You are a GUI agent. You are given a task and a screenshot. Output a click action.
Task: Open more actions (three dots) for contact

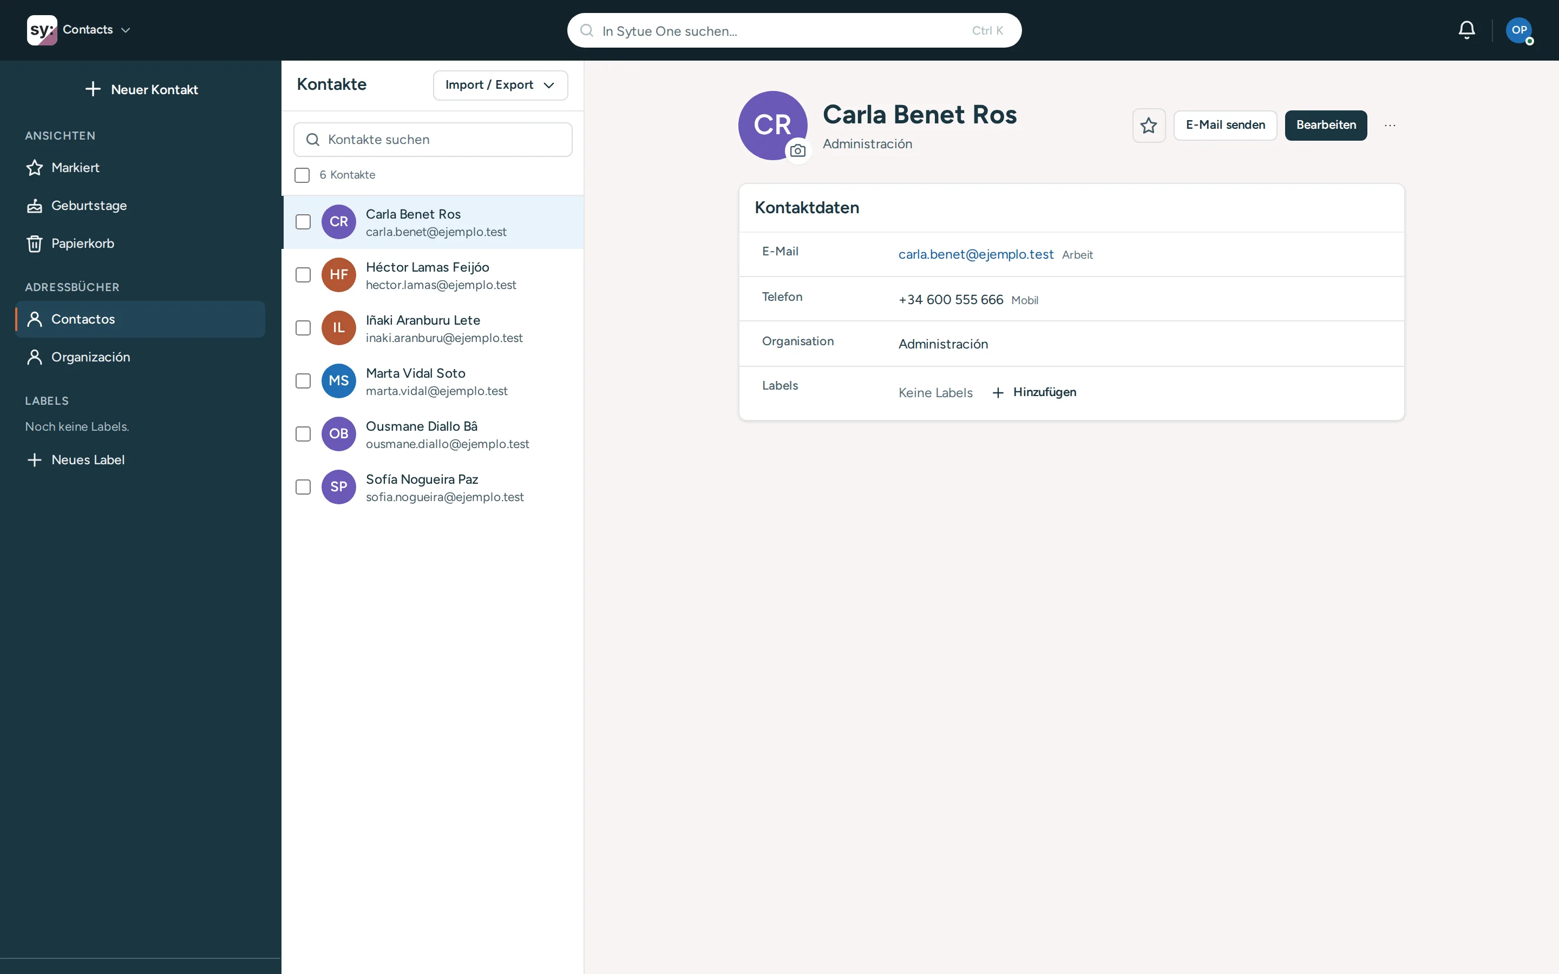[x=1390, y=125]
